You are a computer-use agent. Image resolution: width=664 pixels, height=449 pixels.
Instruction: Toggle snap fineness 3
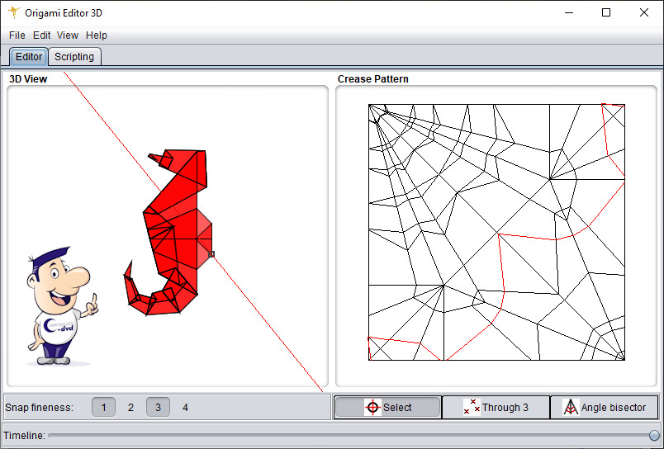click(x=158, y=407)
